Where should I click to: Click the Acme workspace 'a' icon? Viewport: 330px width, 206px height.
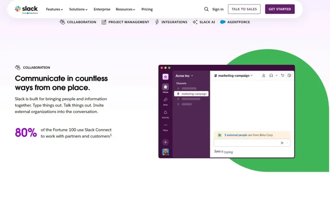pyautogui.click(x=165, y=77)
